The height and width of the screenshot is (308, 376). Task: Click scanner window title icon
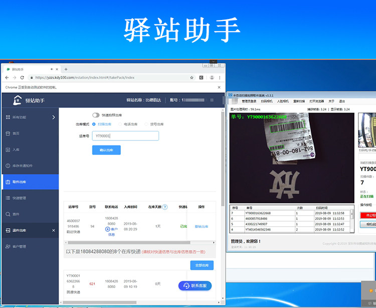(230, 95)
